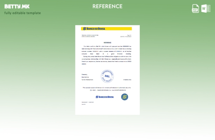Click the round blue BRL stamp
Viewport: 215px width, 140px height.
click(107, 76)
